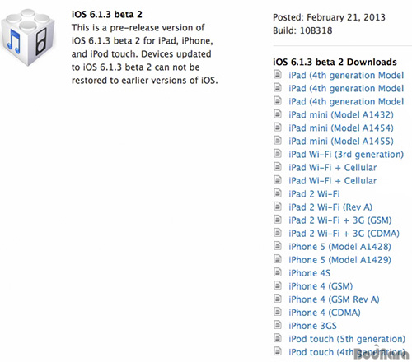Click the iOS 6.1.3 beta 2 title
This screenshot has height=362, width=412.
coord(107,14)
